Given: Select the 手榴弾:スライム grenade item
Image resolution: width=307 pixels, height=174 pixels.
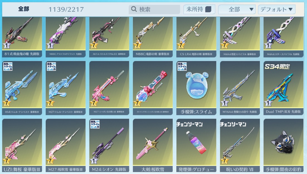Looking at the screenshot, I should [196, 88].
